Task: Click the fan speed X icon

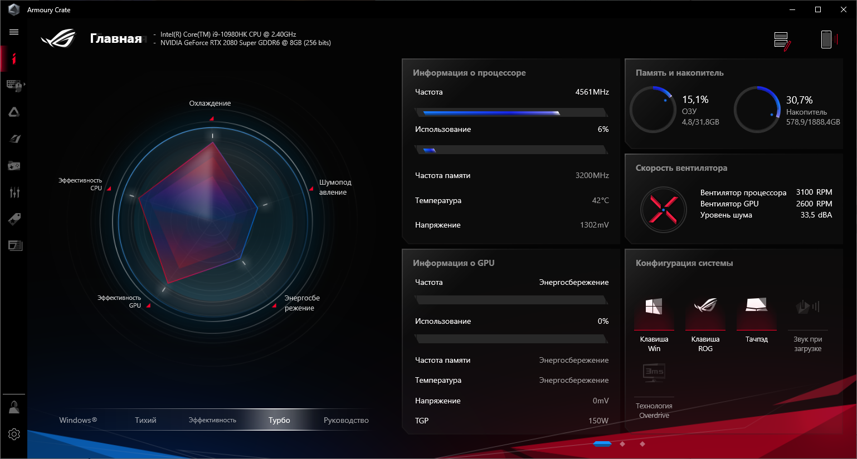Action: [x=663, y=210]
